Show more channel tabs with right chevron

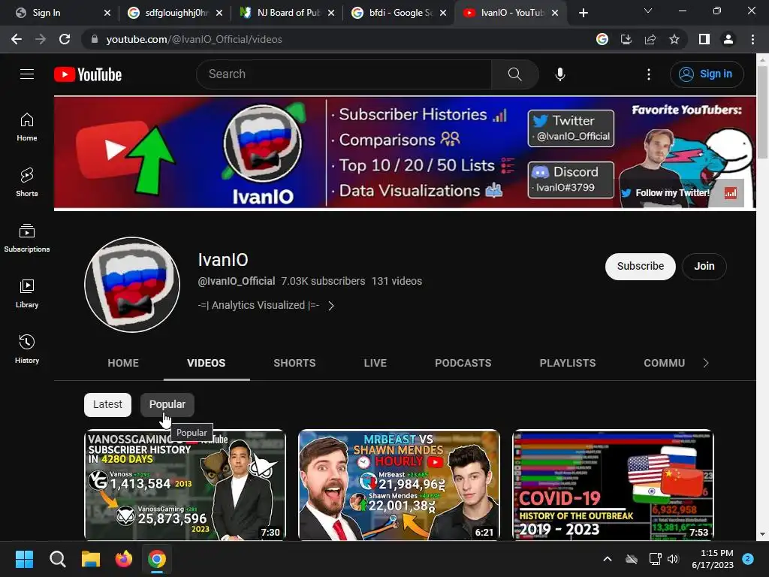coord(706,363)
